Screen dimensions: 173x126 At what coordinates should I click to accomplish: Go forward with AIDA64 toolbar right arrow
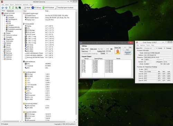click(x=6, y=8)
